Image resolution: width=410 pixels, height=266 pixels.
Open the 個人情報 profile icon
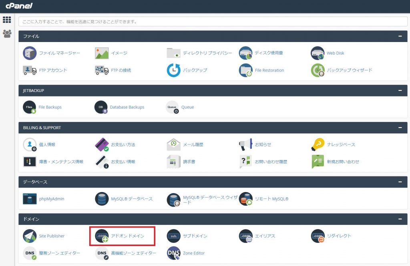30,144
